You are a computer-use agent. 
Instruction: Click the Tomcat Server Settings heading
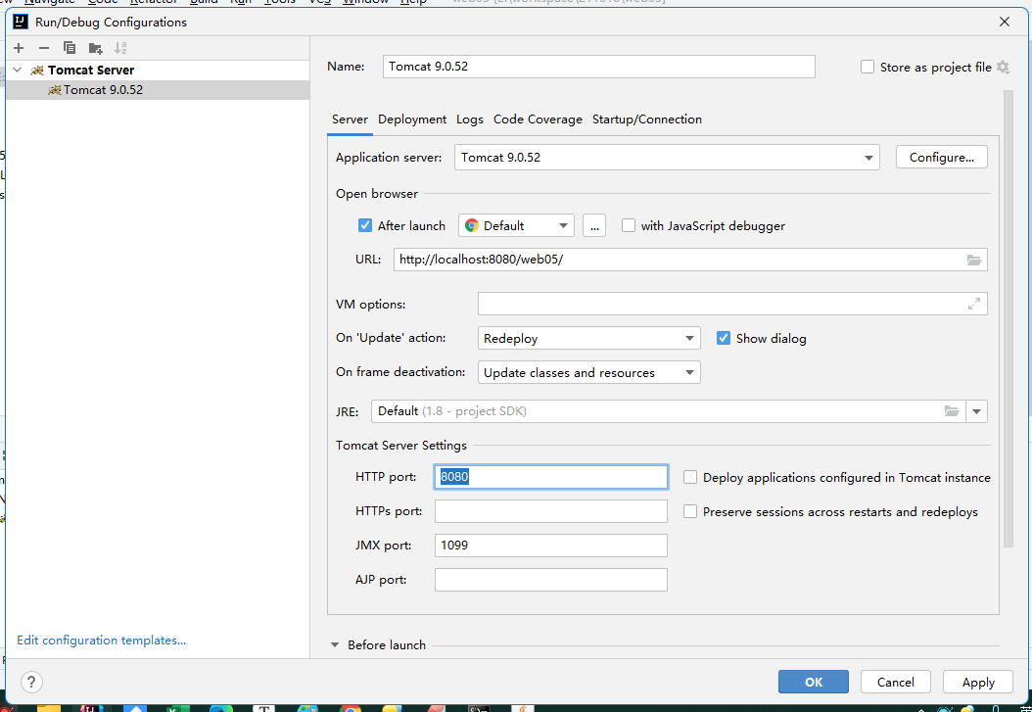tap(400, 446)
